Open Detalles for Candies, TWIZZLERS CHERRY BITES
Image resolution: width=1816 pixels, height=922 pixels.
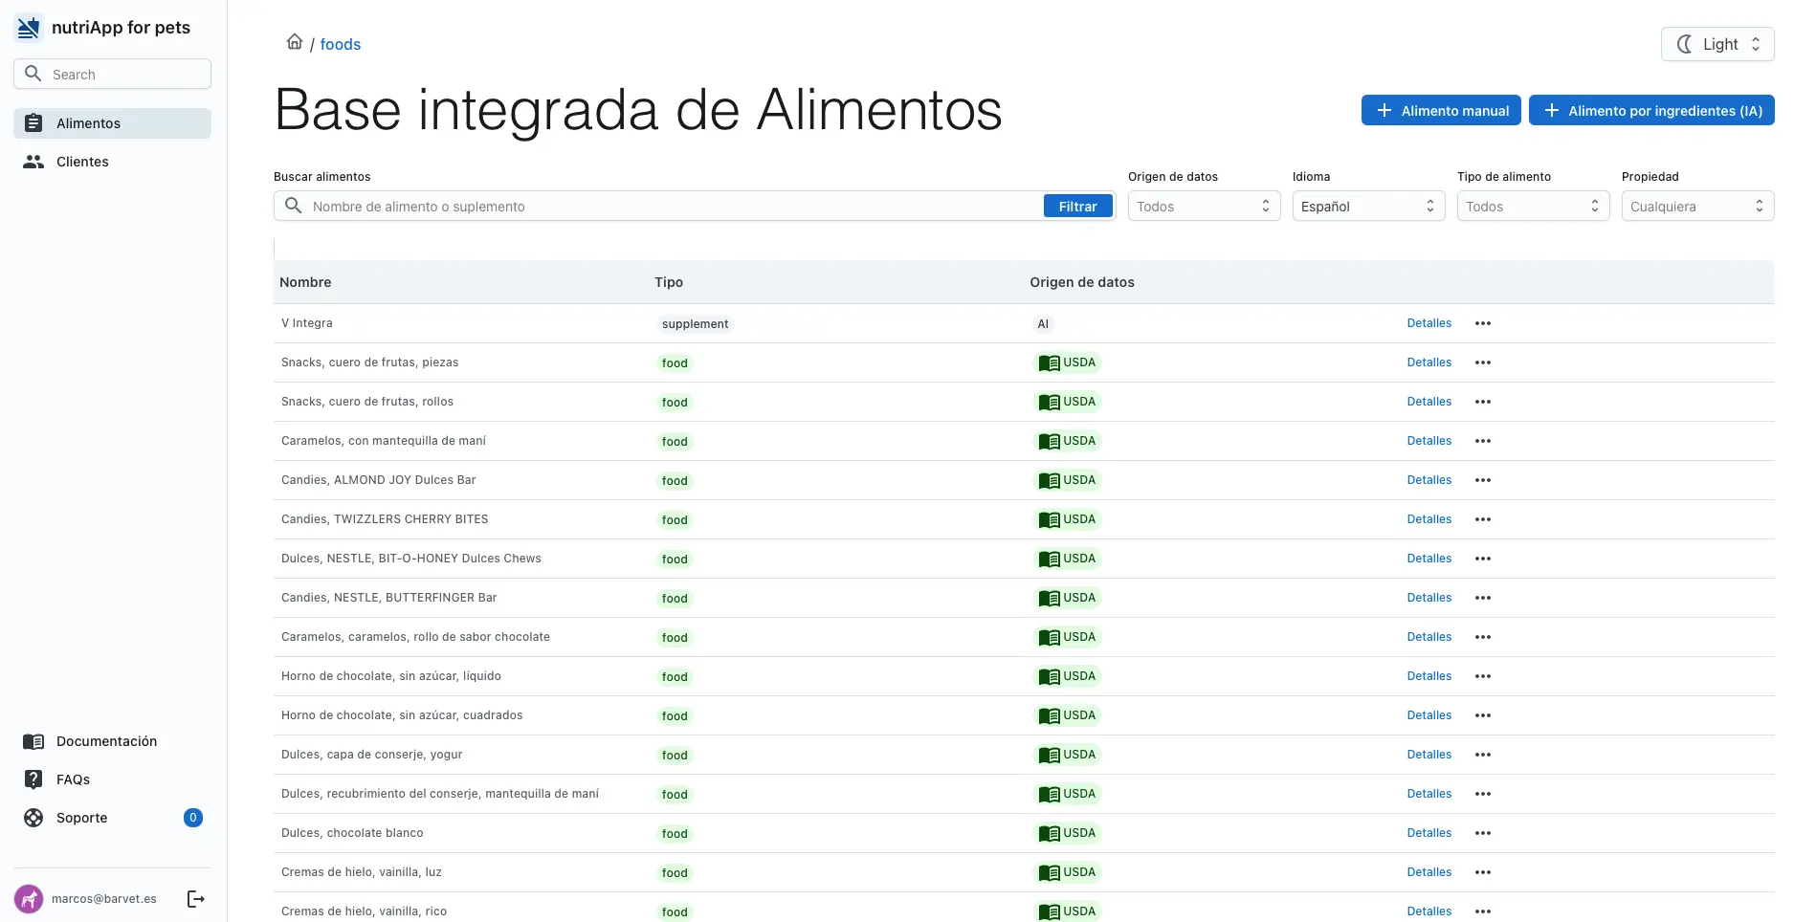point(1428,518)
